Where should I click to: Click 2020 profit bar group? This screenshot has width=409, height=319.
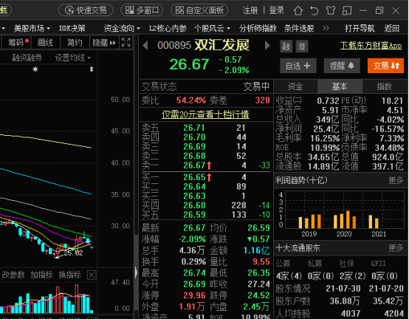click(345, 219)
